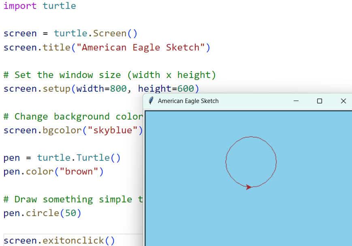352x246 pixels.
Task: Close the American Eagle Sketch window
Action: point(343,101)
